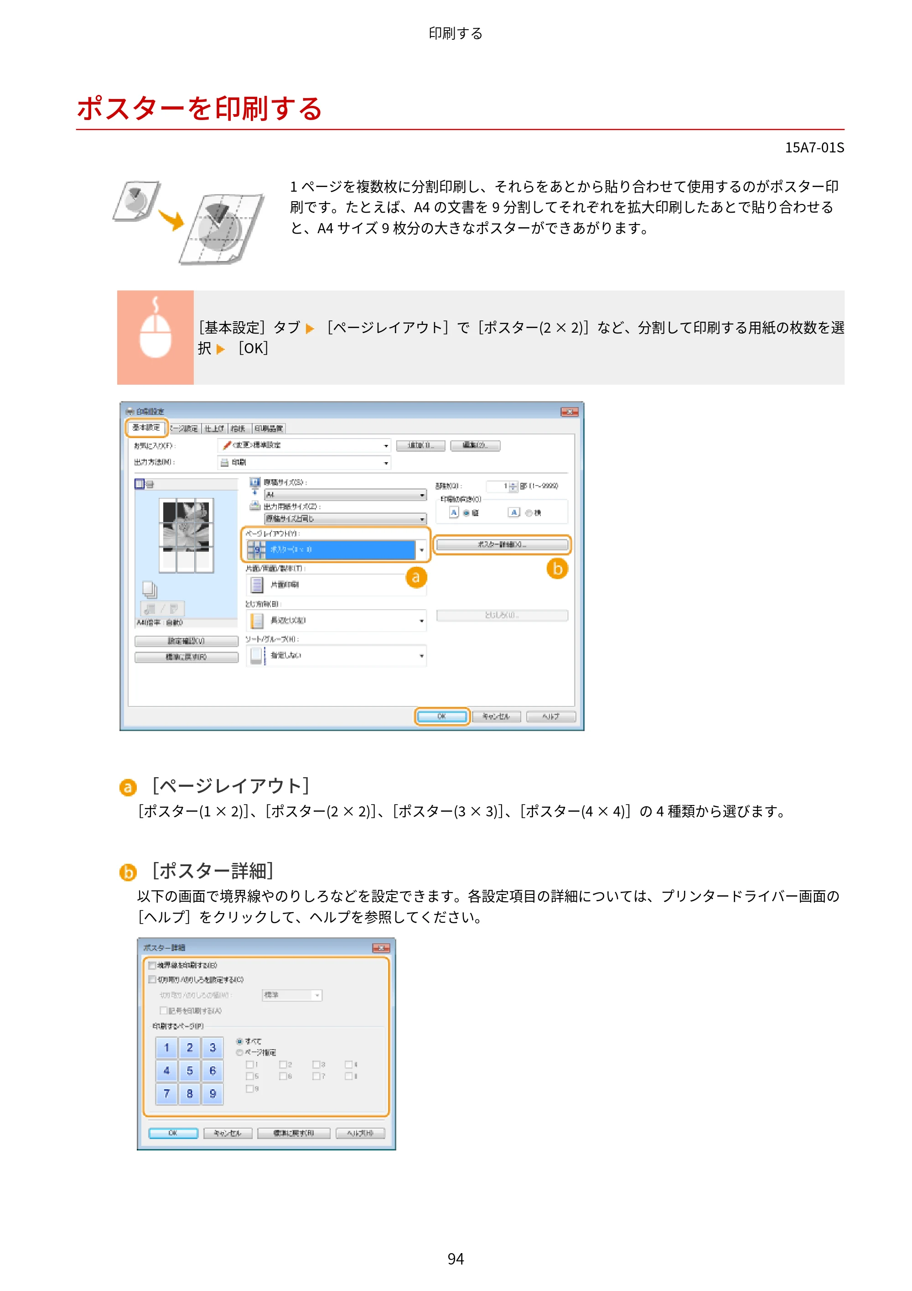Toggle 切り取り/のりしろを設定する checkbox
912x1291 pixels.
click(x=152, y=979)
